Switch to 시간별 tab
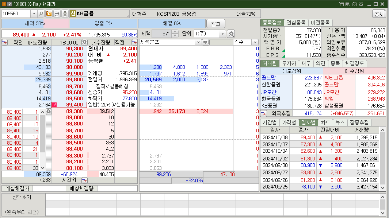 (270, 122)
